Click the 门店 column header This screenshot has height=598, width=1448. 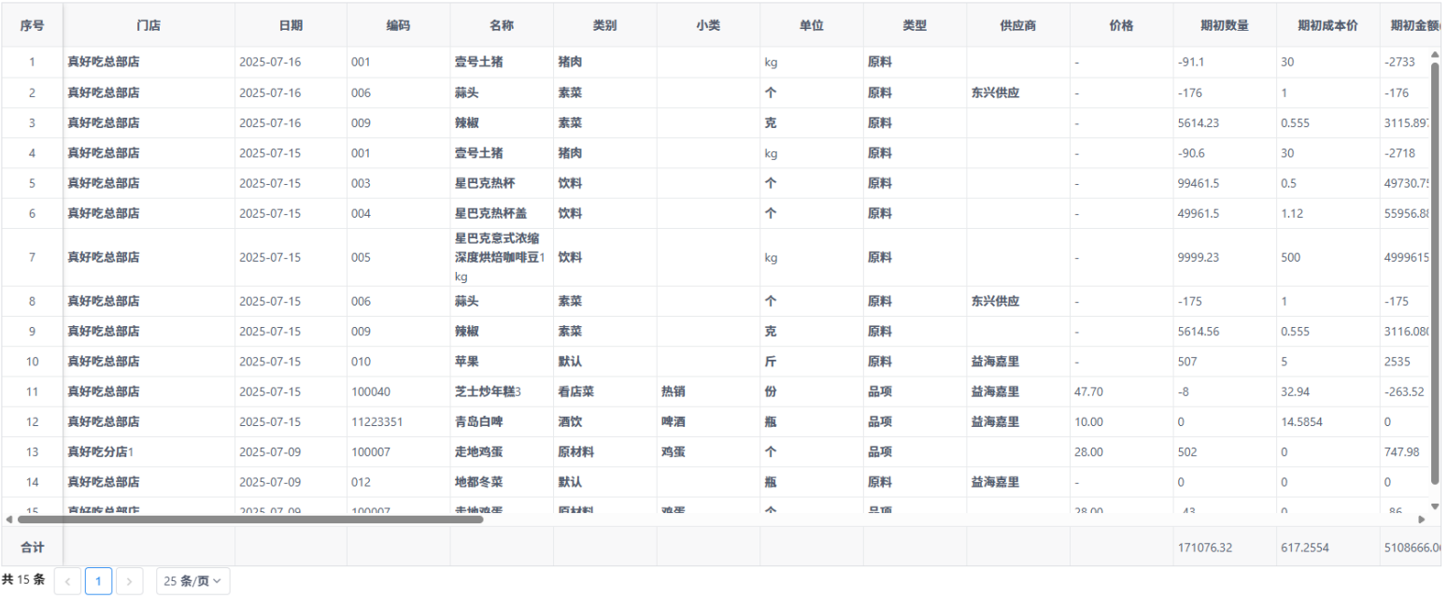[x=149, y=25]
